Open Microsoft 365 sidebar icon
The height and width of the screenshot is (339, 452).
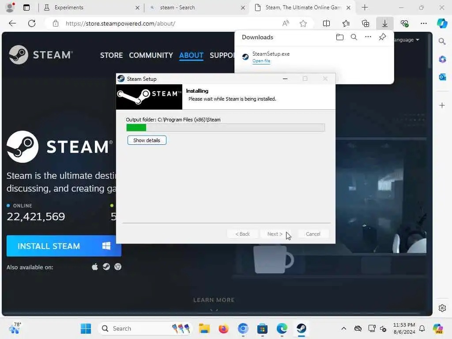[x=442, y=60]
